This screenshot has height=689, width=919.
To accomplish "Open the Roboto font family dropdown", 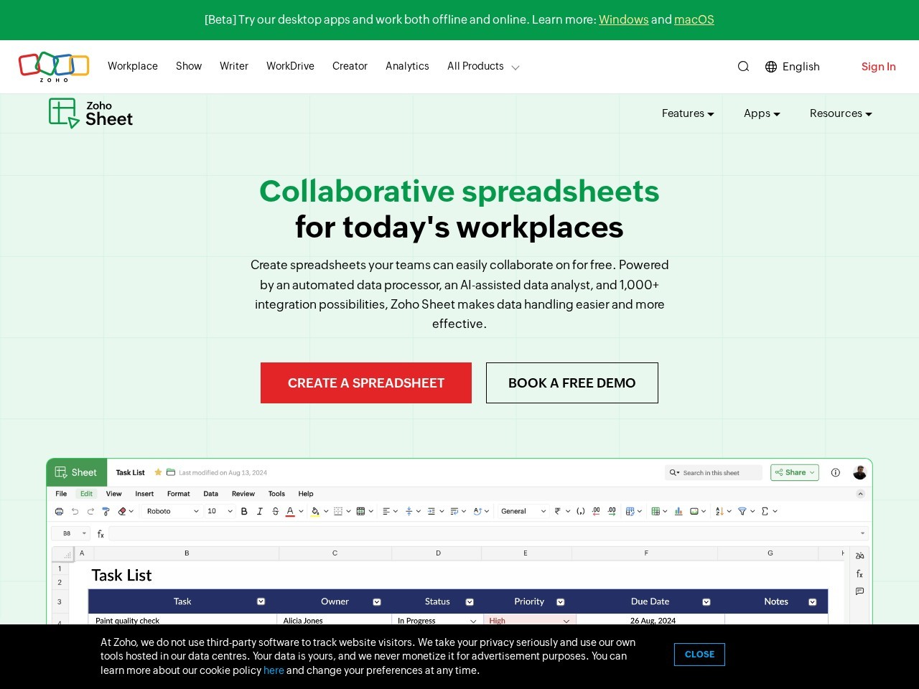I will [172, 511].
